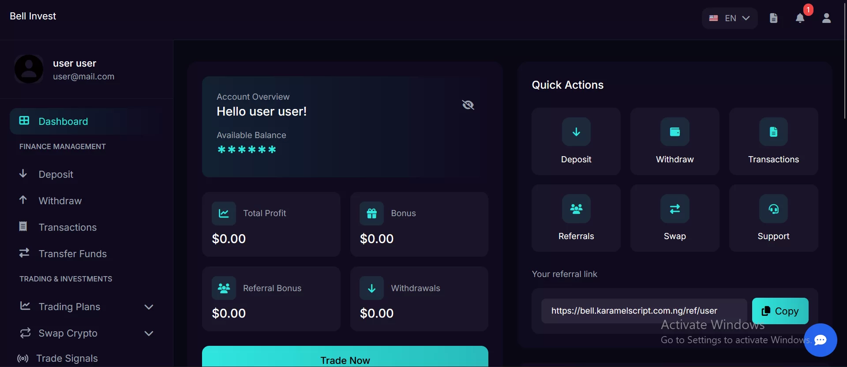Click the Swap arrows quick action
The width and height of the screenshot is (847, 367).
point(675,209)
